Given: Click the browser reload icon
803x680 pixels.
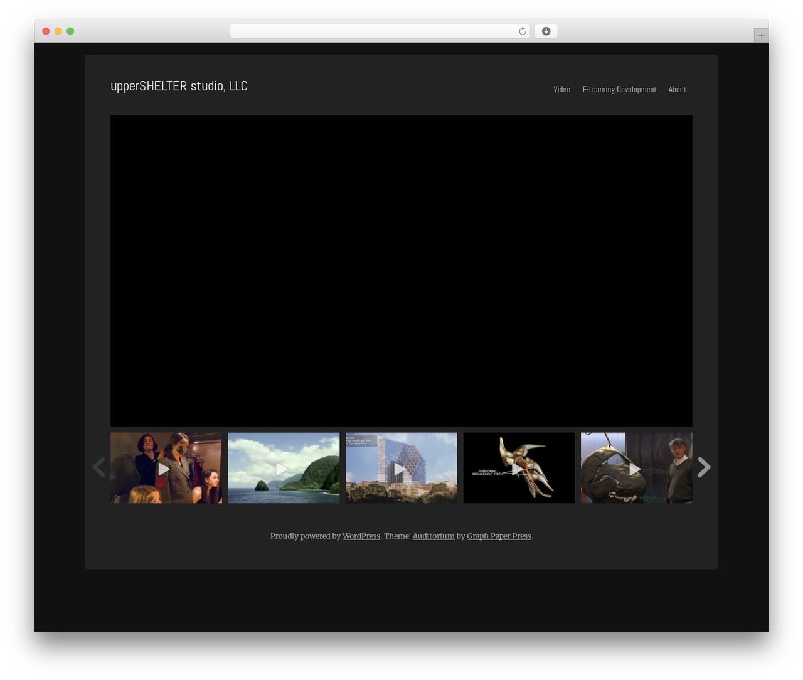Looking at the screenshot, I should tap(522, 31).
